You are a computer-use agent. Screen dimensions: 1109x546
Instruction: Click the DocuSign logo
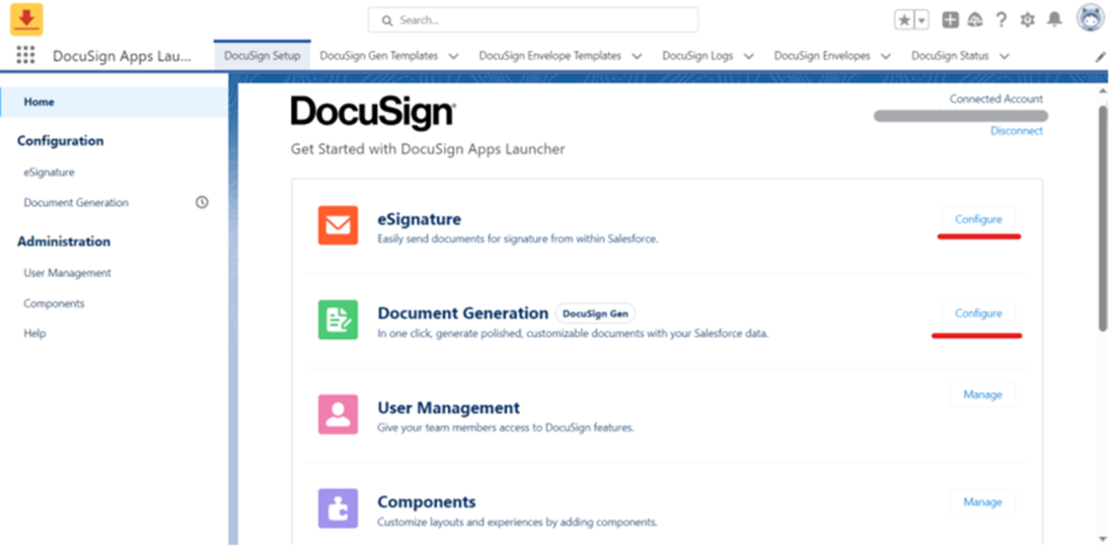click(x=373, y=113)
